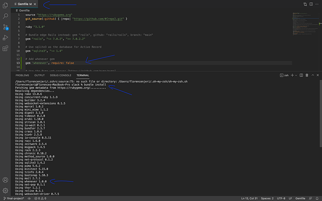Open the https://rubygems.org link in line 1
This screenshot has height=201, width=322.
click(54, 15)
